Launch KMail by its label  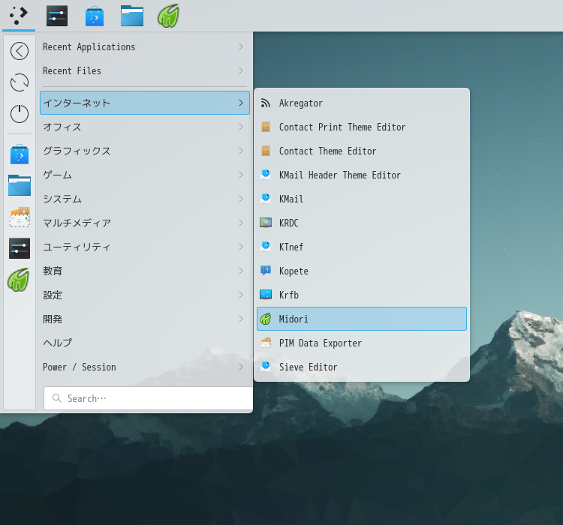click(291, 199)
